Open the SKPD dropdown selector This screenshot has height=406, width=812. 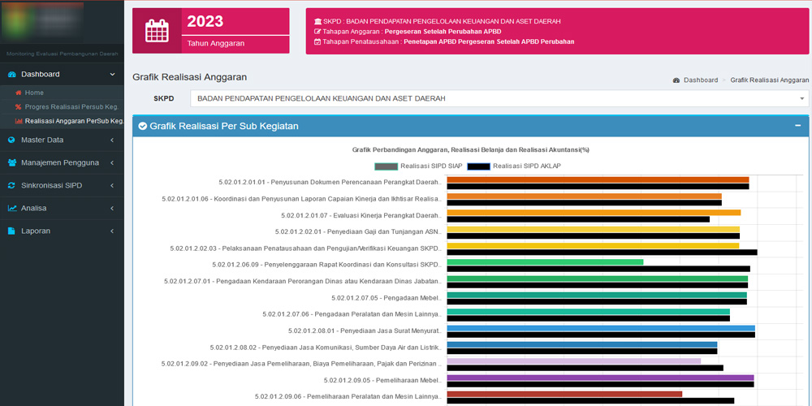tap(499, 98)
